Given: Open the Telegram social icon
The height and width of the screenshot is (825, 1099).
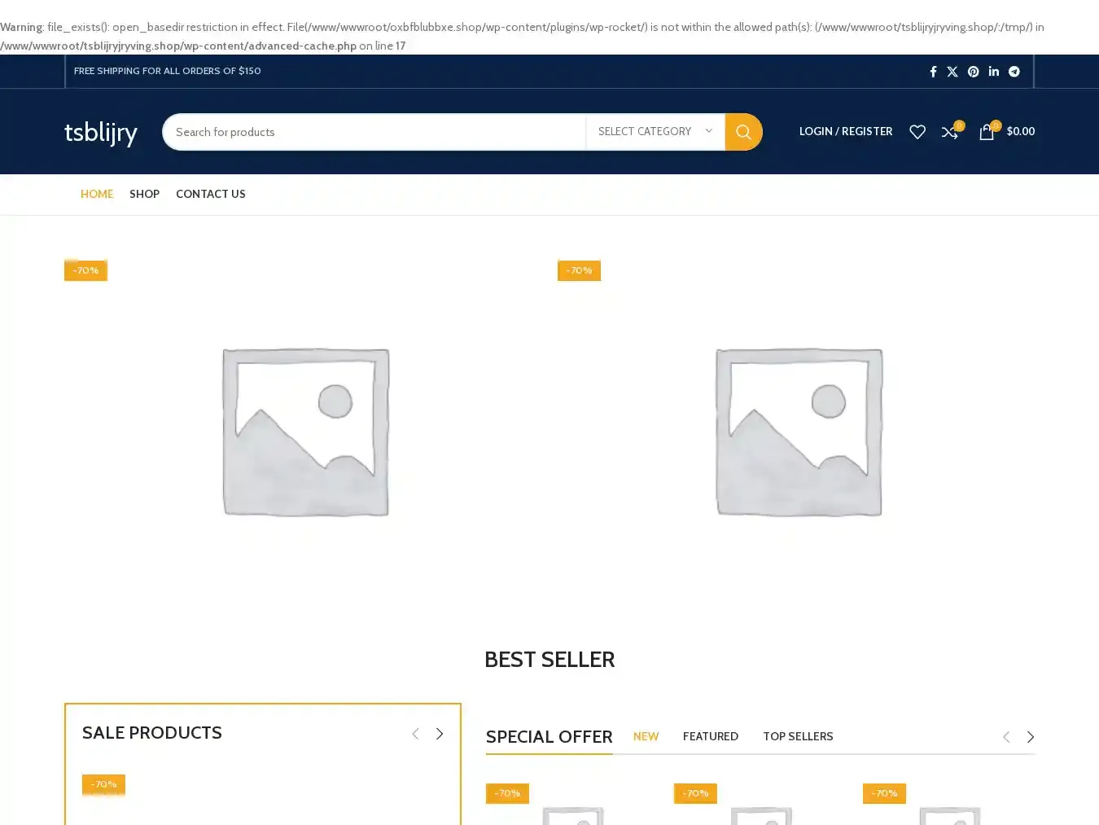Looking at the screenshot, I should tap(1014, 72).
